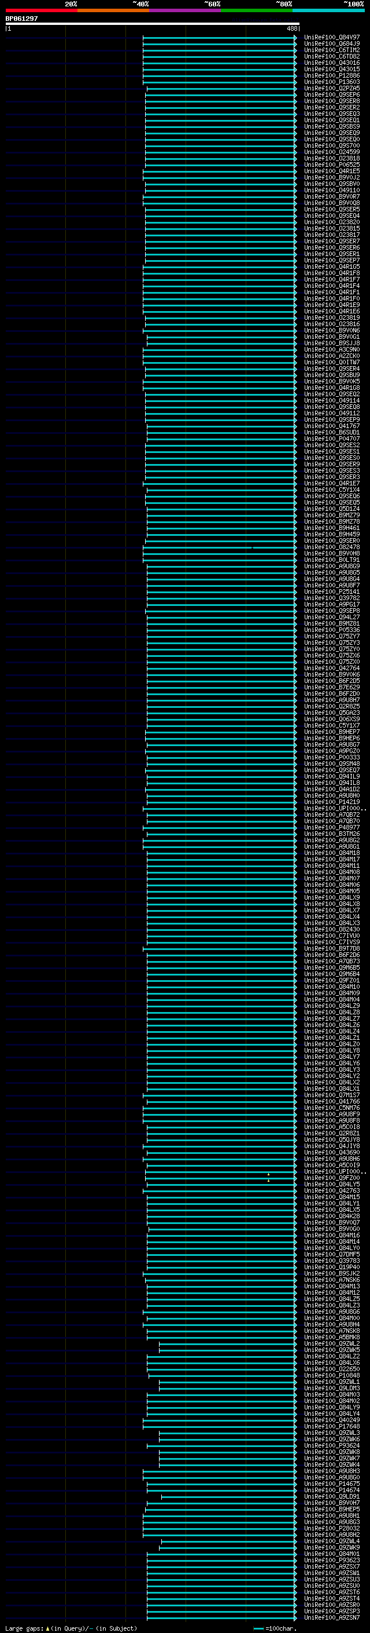Select hit UniRef100_P48977
The height and width of the screenshot is (1633, 370).
tap(332, 827)
